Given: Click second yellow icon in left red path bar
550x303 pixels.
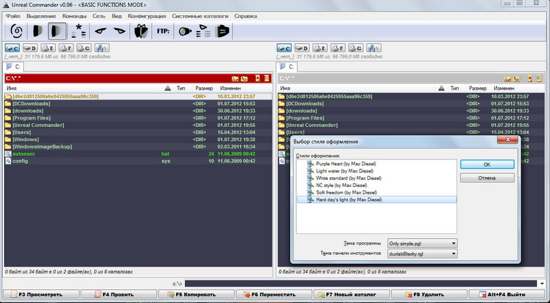Looking at the screenshot, I should click(x=244, y=78).
